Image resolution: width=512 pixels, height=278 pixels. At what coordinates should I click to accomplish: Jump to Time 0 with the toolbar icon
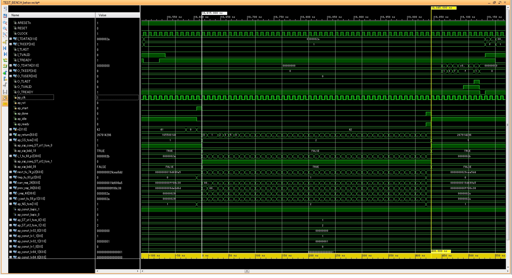coord(5,48)
